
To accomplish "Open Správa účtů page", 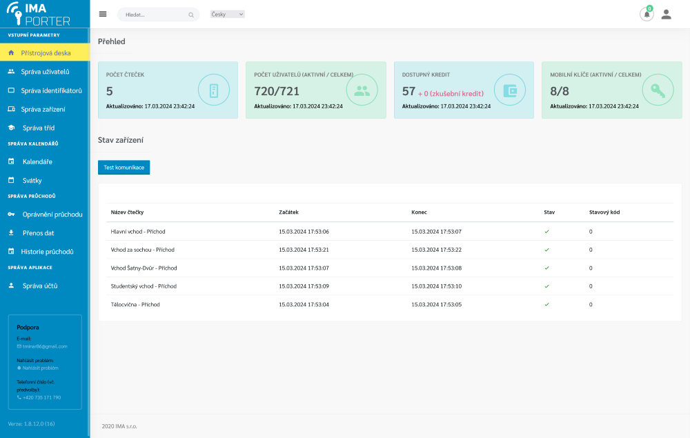I will coord(45,286).
